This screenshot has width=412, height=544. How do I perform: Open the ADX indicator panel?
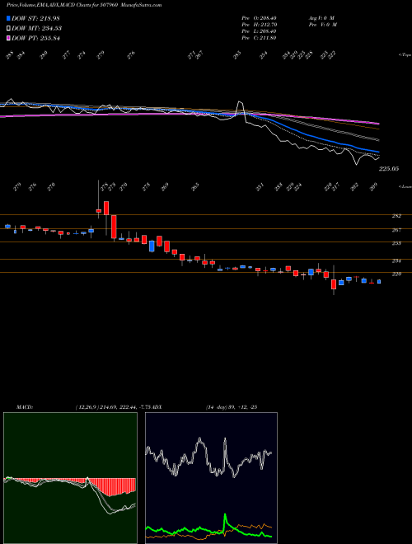point(211,478)
